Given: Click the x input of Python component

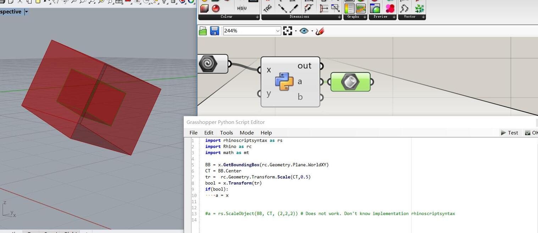Looking at the screenshot, I should pyautogui.click(x=269, y=70).
